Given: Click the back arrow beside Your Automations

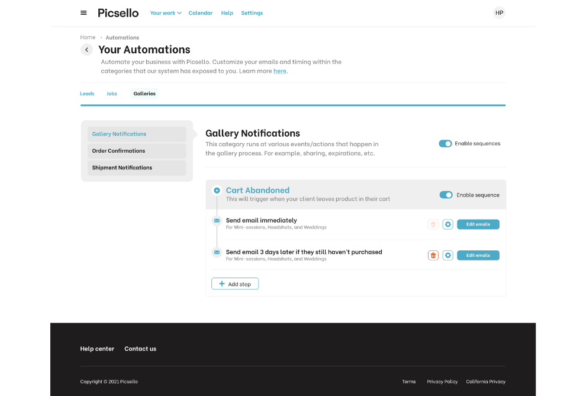Looking at the screenshot, I should pyautogui.click(x=86, y=50).
